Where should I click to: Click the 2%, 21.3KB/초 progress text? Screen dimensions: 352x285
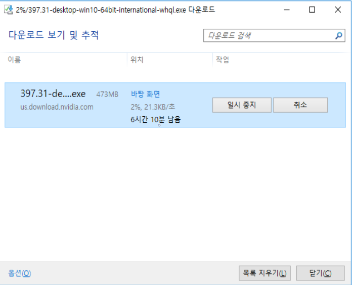click(153, 107)
